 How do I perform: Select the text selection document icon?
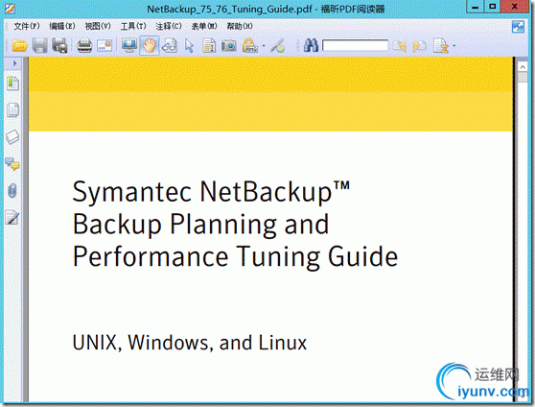pos(209,45)
